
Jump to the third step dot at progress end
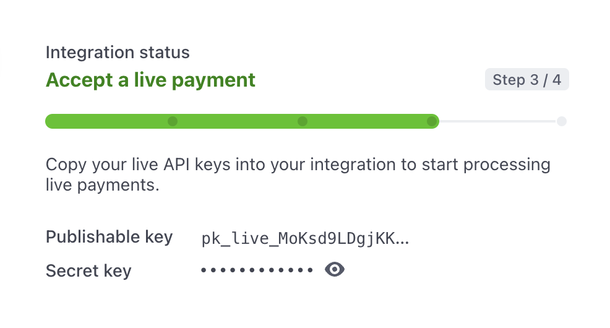(431, 121)
